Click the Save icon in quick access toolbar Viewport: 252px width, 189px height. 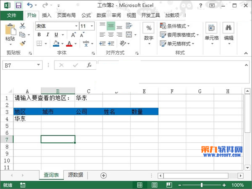click(x=18, y=5)
